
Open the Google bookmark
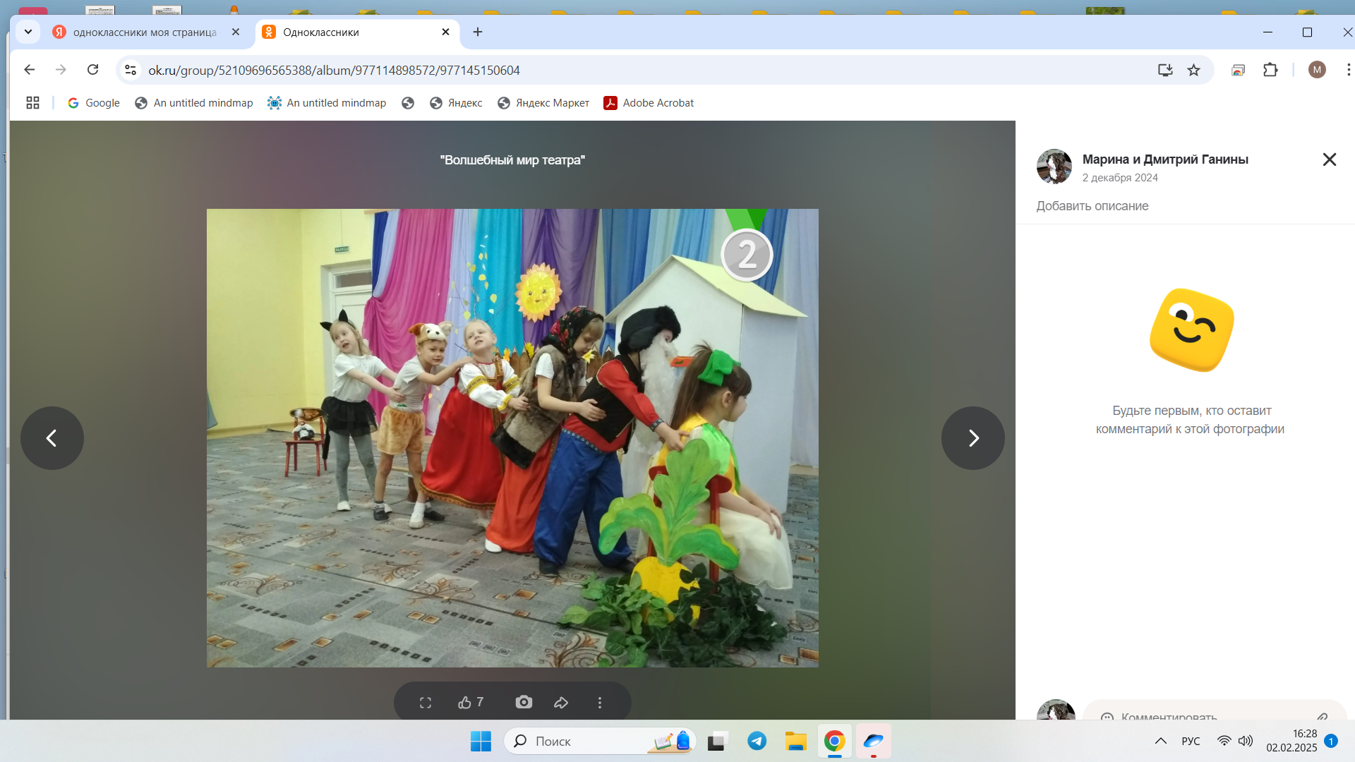pyautogui.click(x=93, y=103)
